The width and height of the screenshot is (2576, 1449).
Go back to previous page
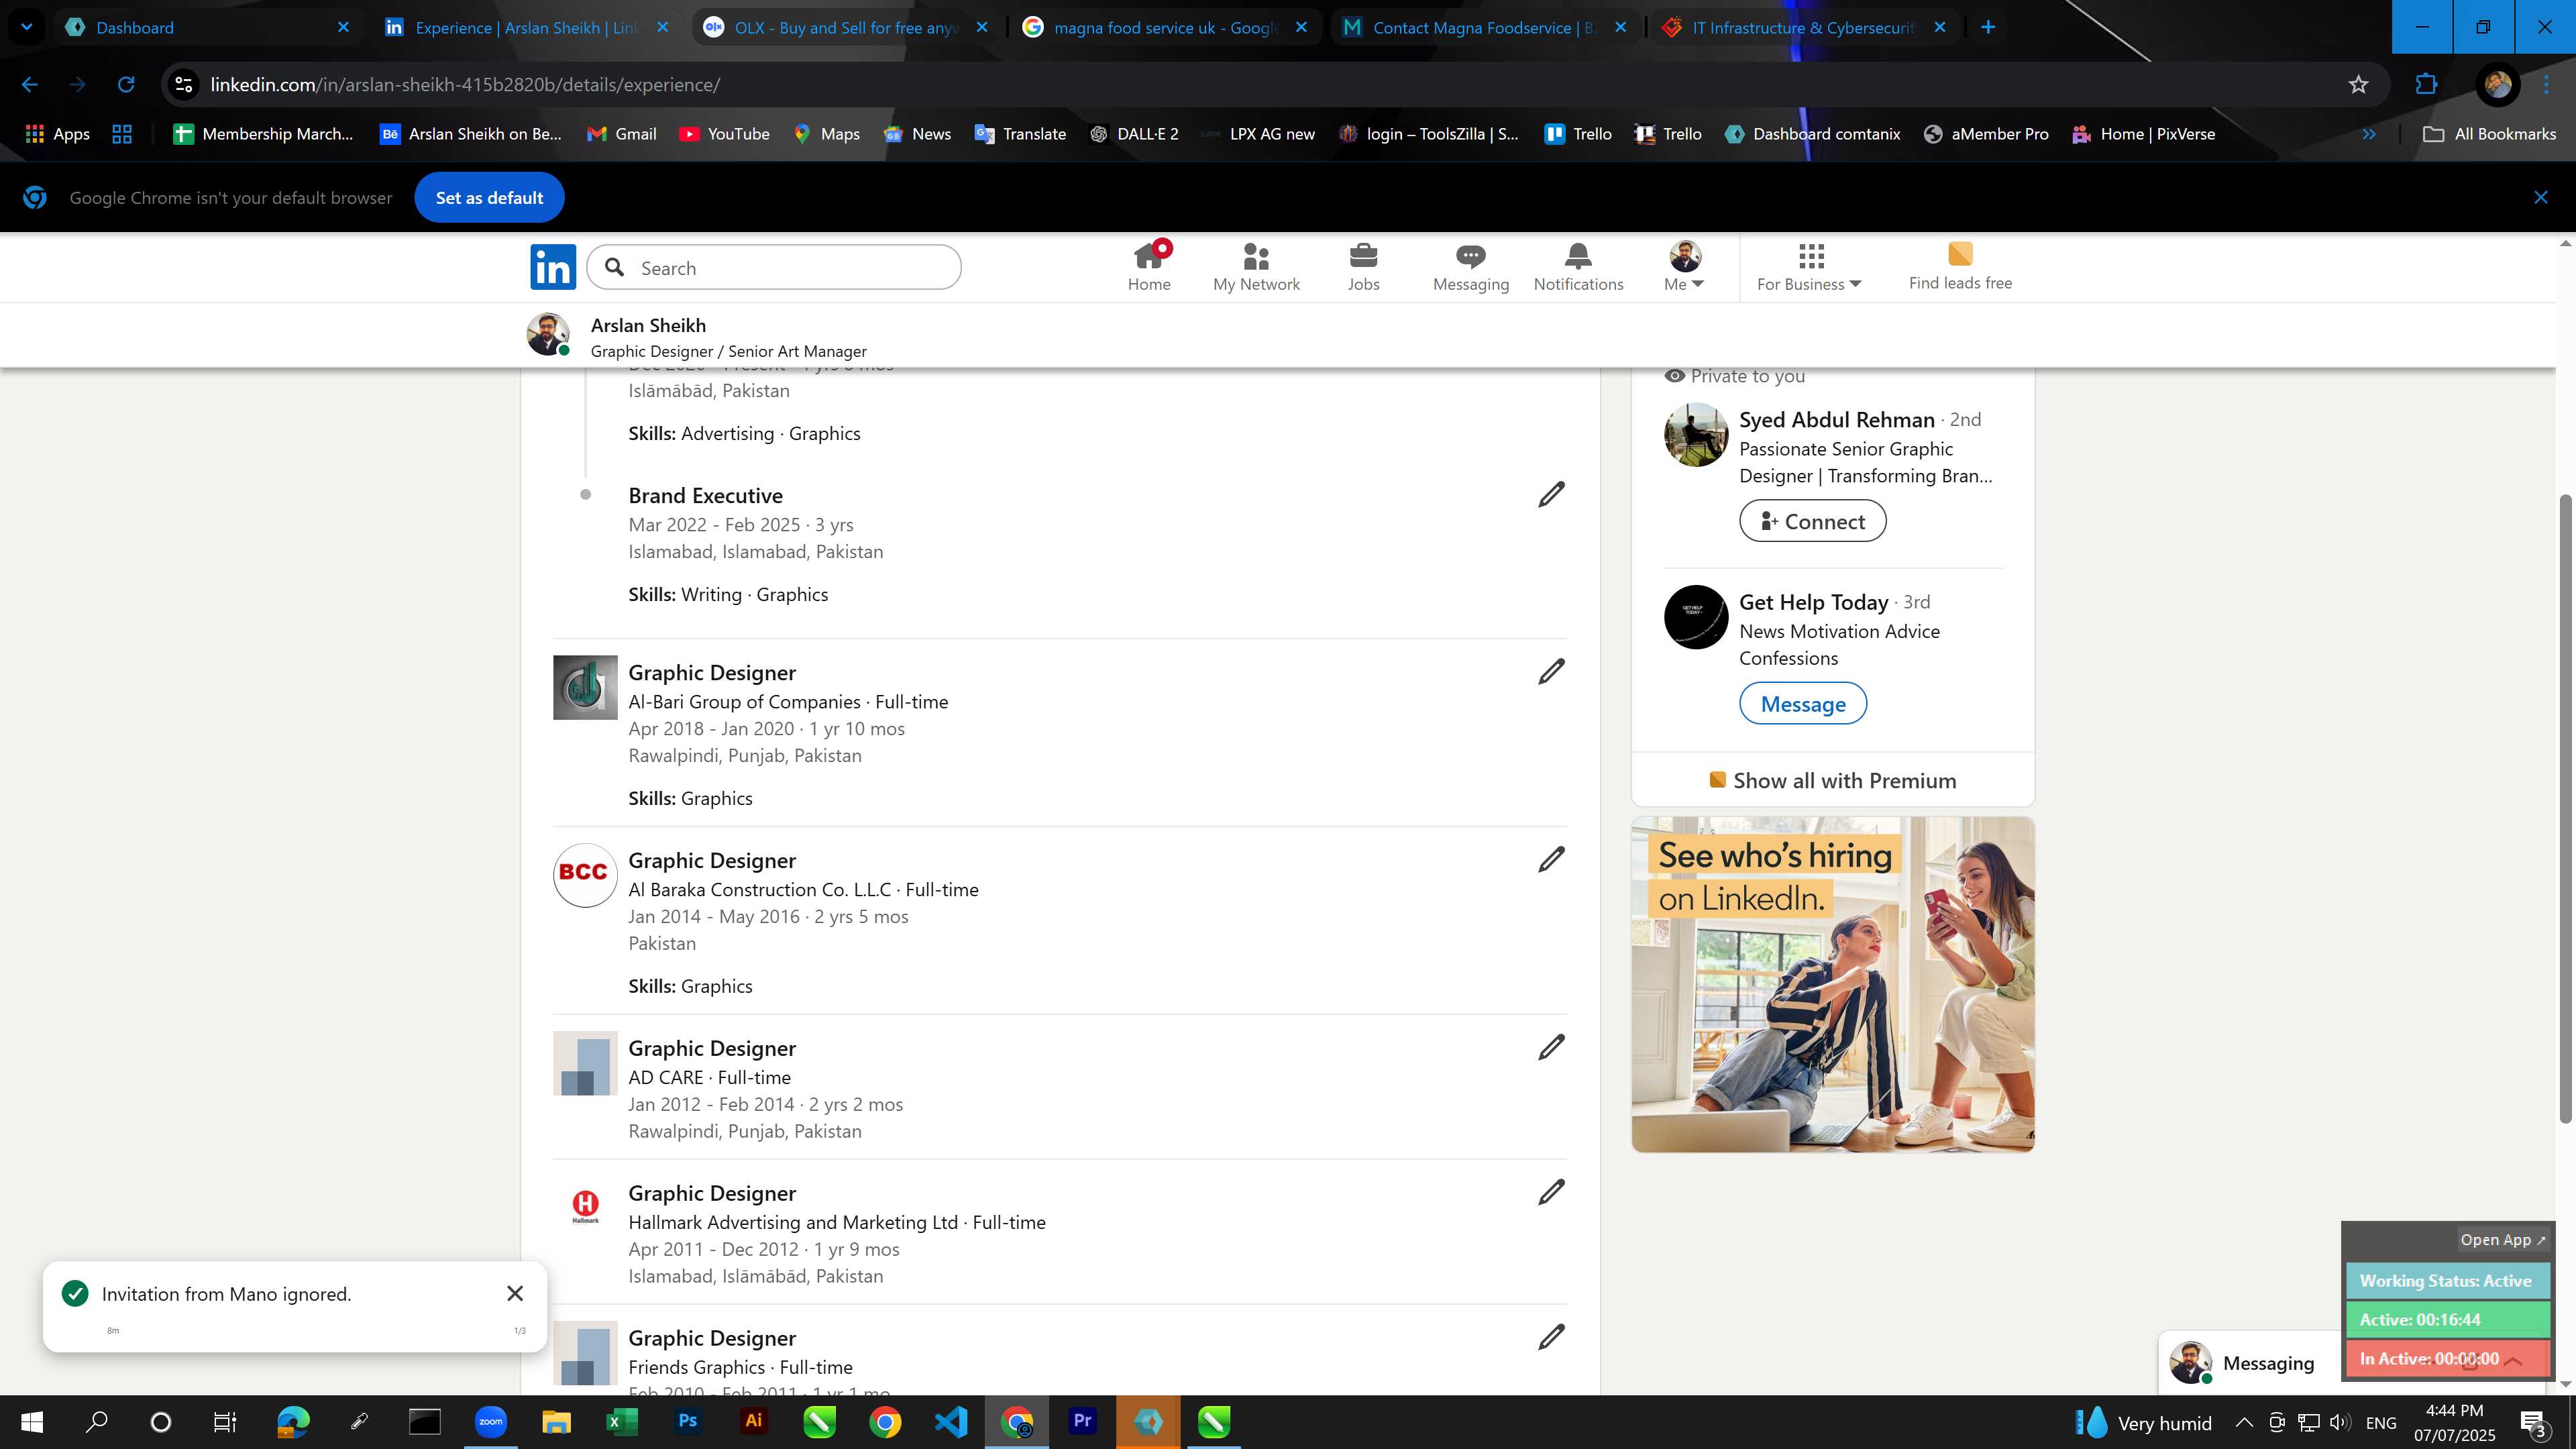pos(30,85)
